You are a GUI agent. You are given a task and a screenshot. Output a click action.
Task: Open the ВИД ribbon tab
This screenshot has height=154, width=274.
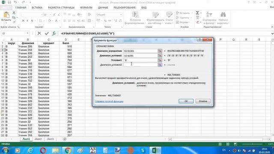tap(144, 8)
